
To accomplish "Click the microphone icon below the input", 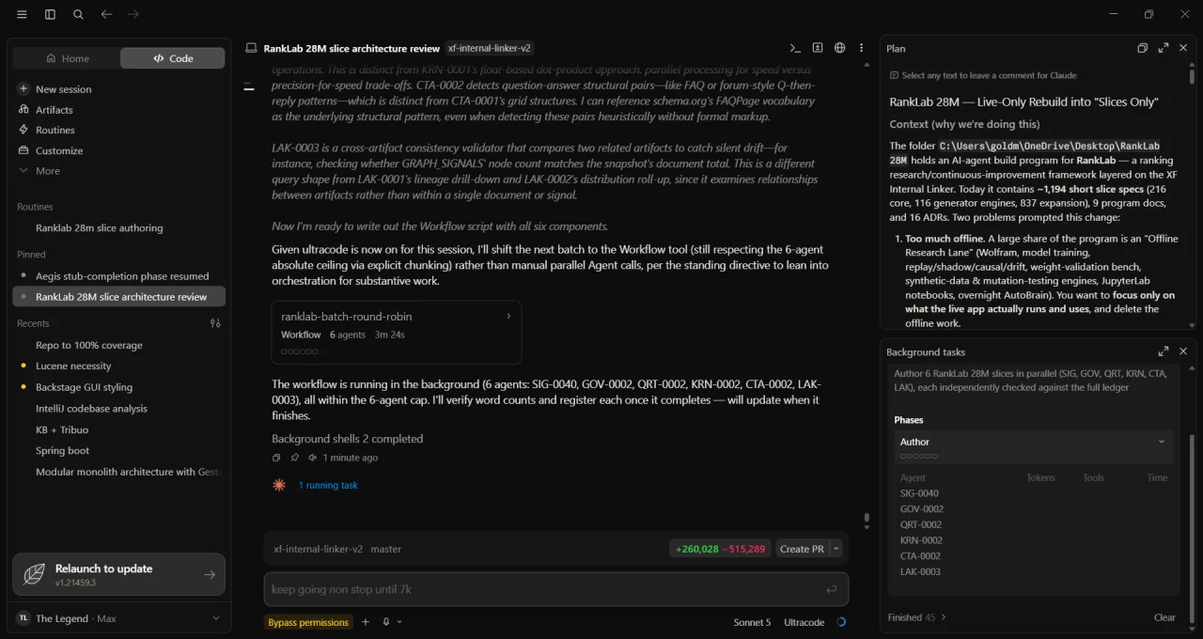I will [x=386, y=622].
